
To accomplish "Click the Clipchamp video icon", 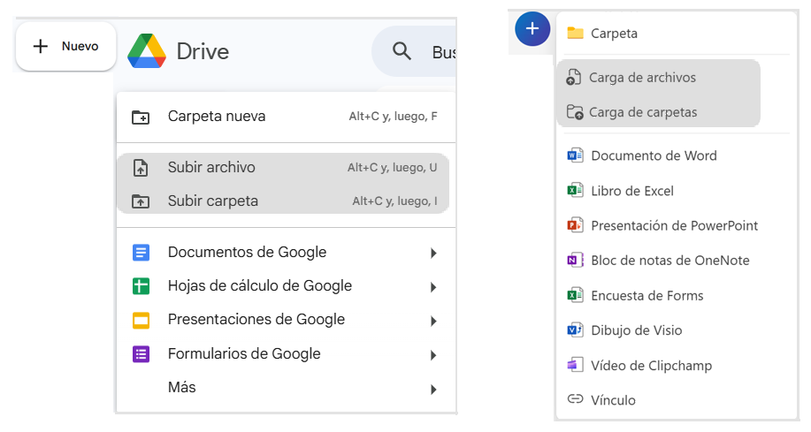I will pos(575,365).
